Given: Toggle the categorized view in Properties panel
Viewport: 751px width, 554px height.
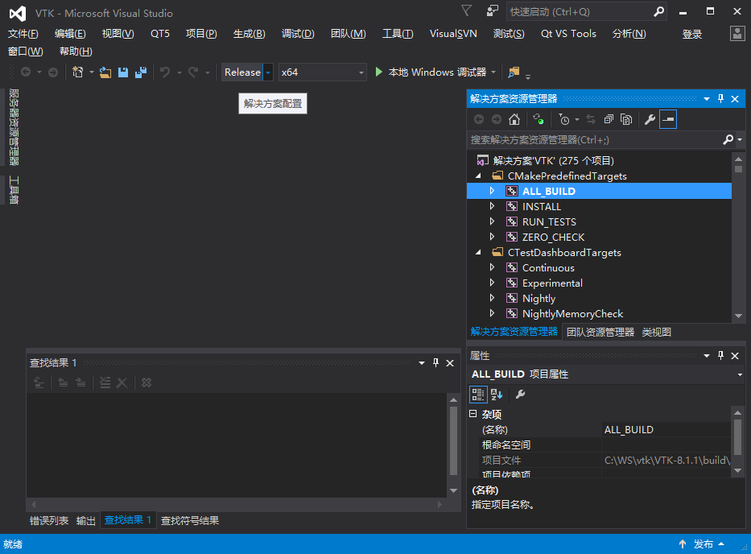Looking at the screenshot, I should click(x=477, y=394).
